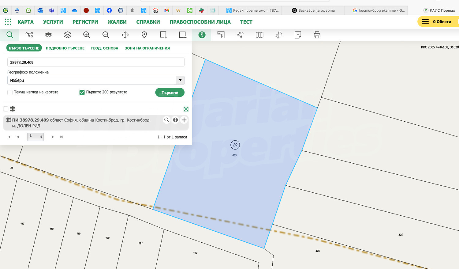Viewport: 459px width, 269px height.
Task: Go to previous results page
Action: tap(18, 137)
